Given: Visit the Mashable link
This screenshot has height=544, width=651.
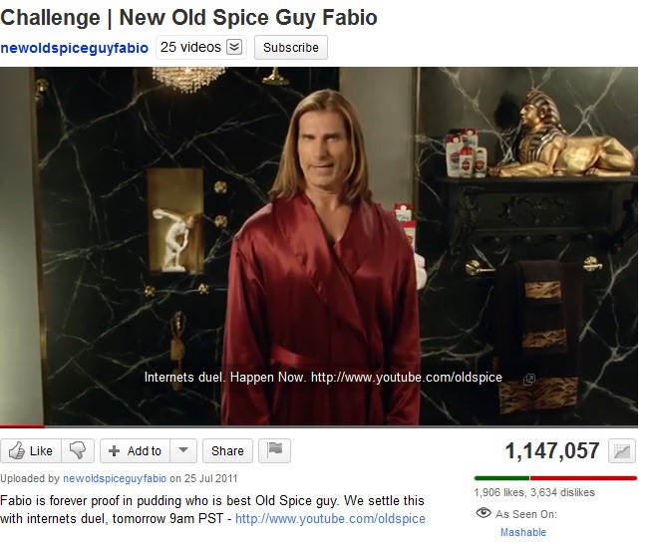Looking at the screenshot, I should (x=523, y=532).
